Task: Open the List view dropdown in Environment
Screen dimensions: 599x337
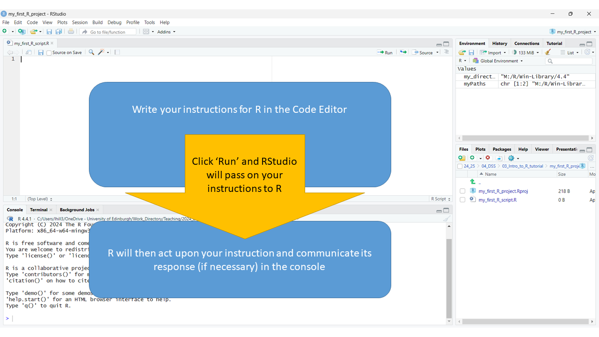Action: tap(570, 52)
